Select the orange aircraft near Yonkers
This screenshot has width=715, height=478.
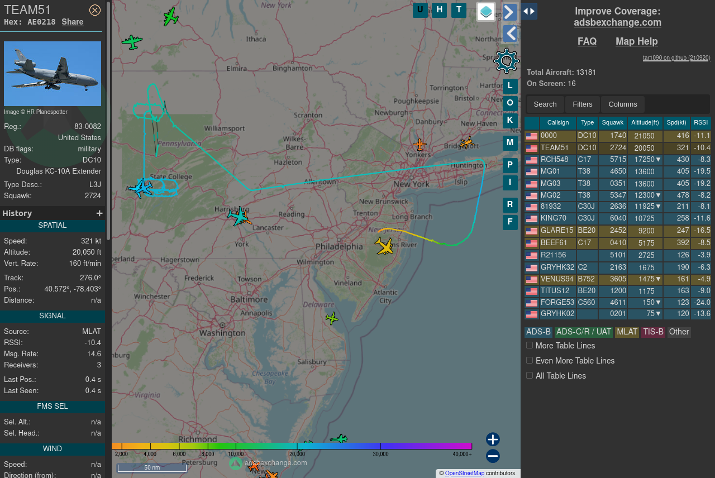tap(420, 145)
